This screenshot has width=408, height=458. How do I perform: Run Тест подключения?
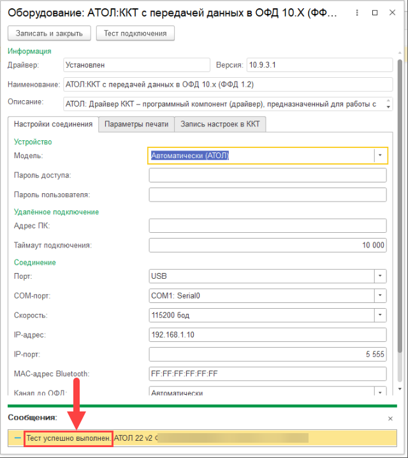(x=135, y=33)
